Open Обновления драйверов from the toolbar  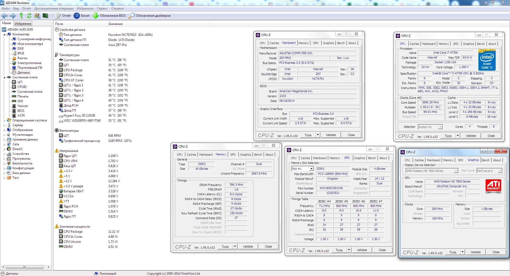[150, 16]
